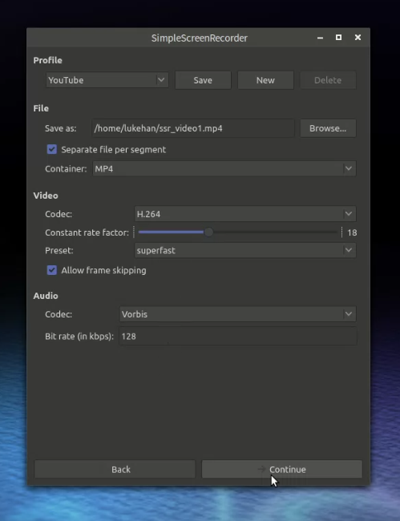Open the Profile dropdown showing YouTube
The height and width of the screenshot is (521, 400).
[107, 80]
